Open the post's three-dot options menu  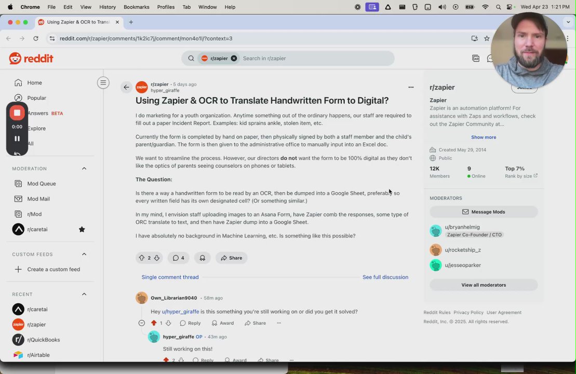[411, 87]
